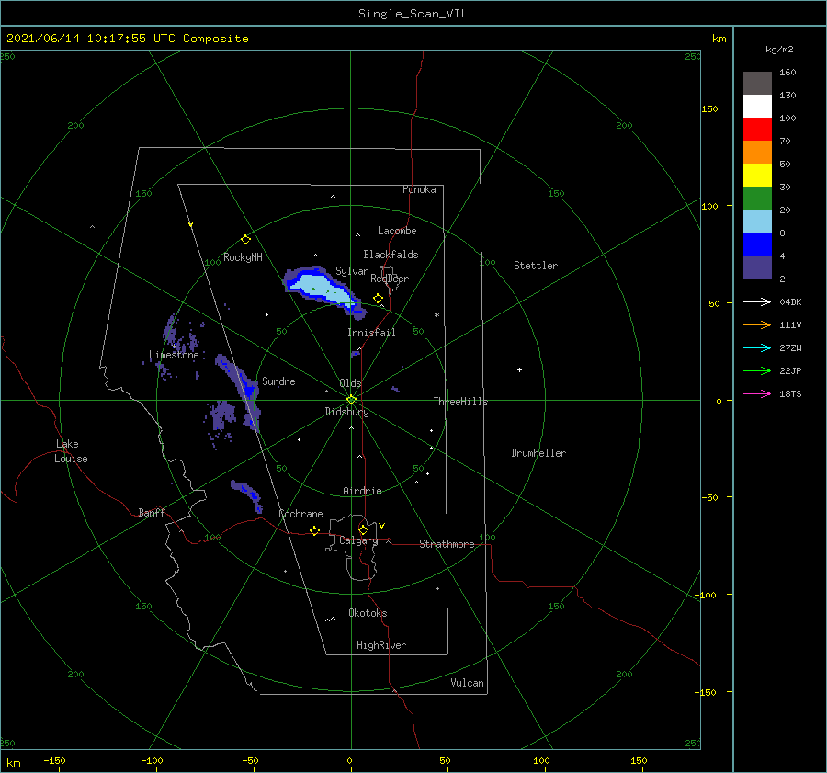Click the green 22JP arrow icon

click(x=757, y=371)
